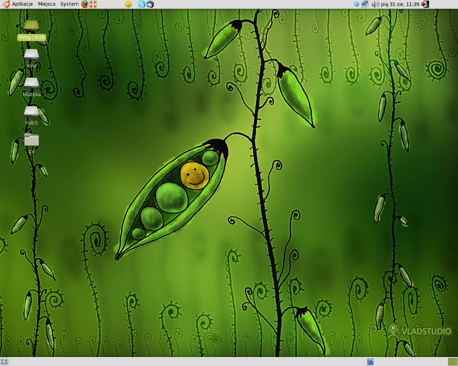Click the volume speaker icon
458x366 pixels.
[x=375, y=4]
